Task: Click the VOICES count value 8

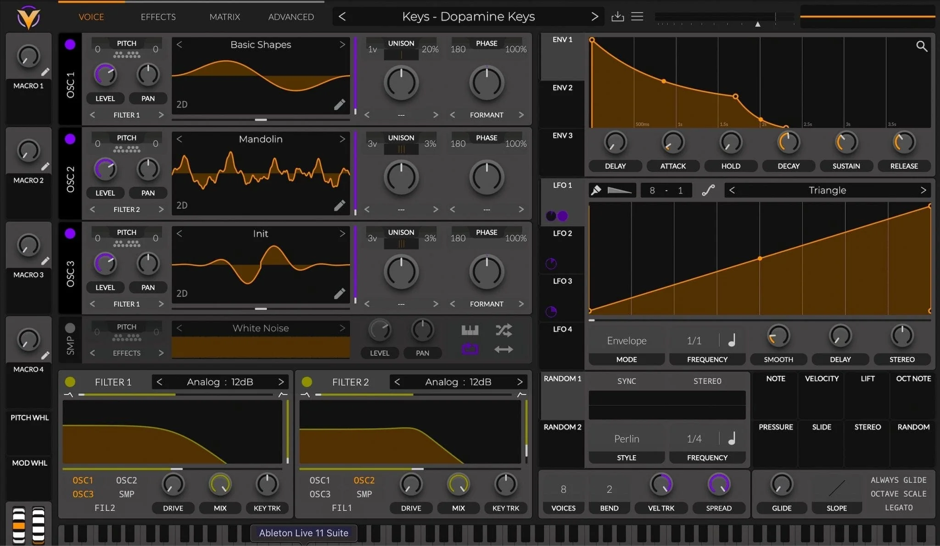Action: pyautogui.click(x=563, y=489)
